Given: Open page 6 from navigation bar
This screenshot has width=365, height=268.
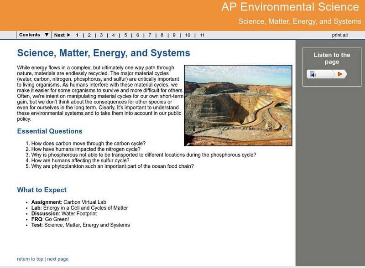Looking at the screenshot, I should [x=138, y=35].
